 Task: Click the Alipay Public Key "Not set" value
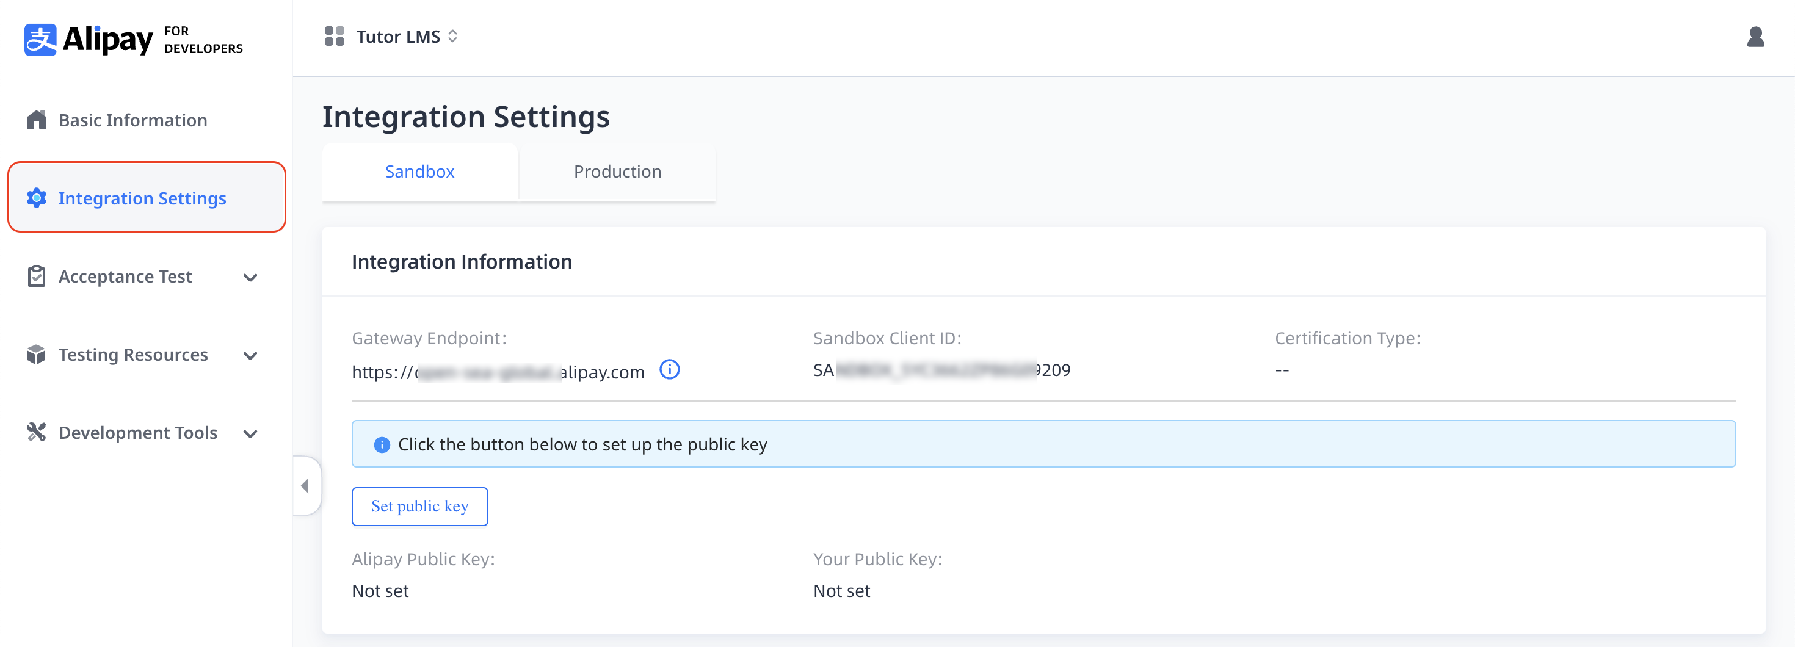[x=380, y=591]
